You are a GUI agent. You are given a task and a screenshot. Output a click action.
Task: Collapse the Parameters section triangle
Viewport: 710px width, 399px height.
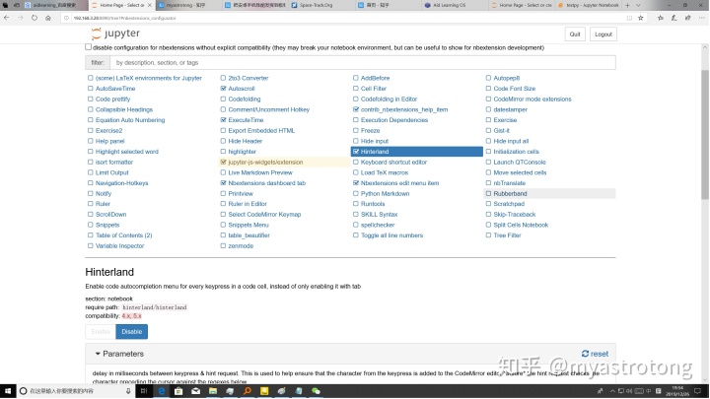98,354
